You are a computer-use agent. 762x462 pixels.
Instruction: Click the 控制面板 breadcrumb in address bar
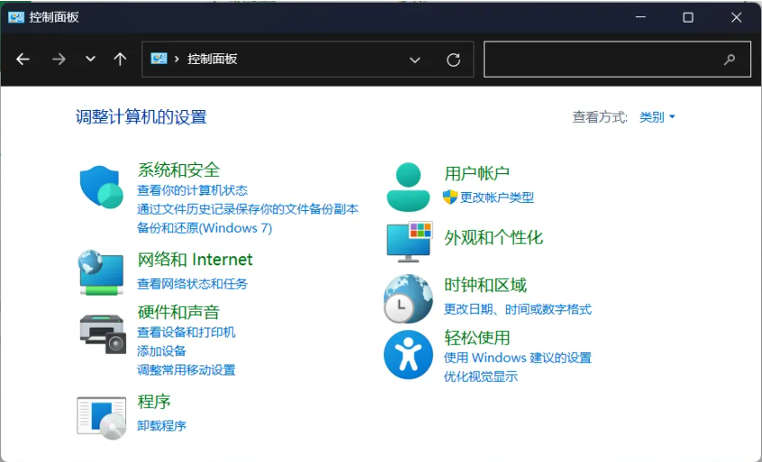pyautogui.click(x=213, y=59)
